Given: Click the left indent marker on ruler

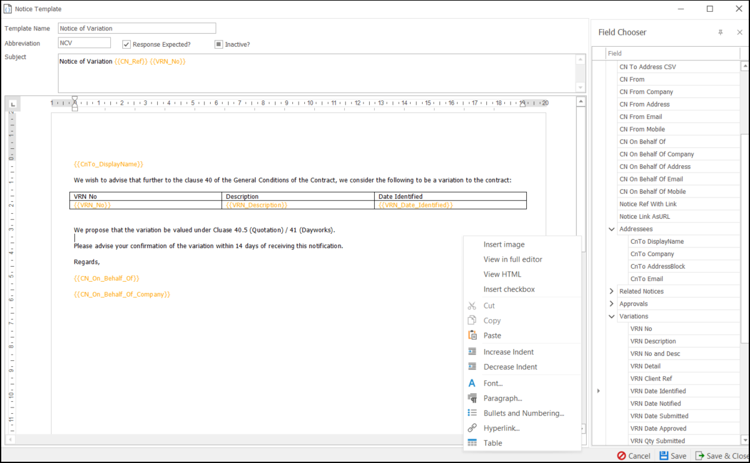Looking at the screenshot, I should point(75,108).
